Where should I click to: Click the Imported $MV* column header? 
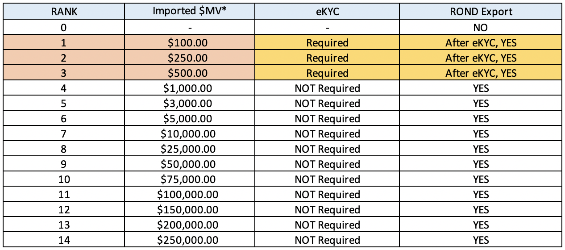click(x=190, y=12)
